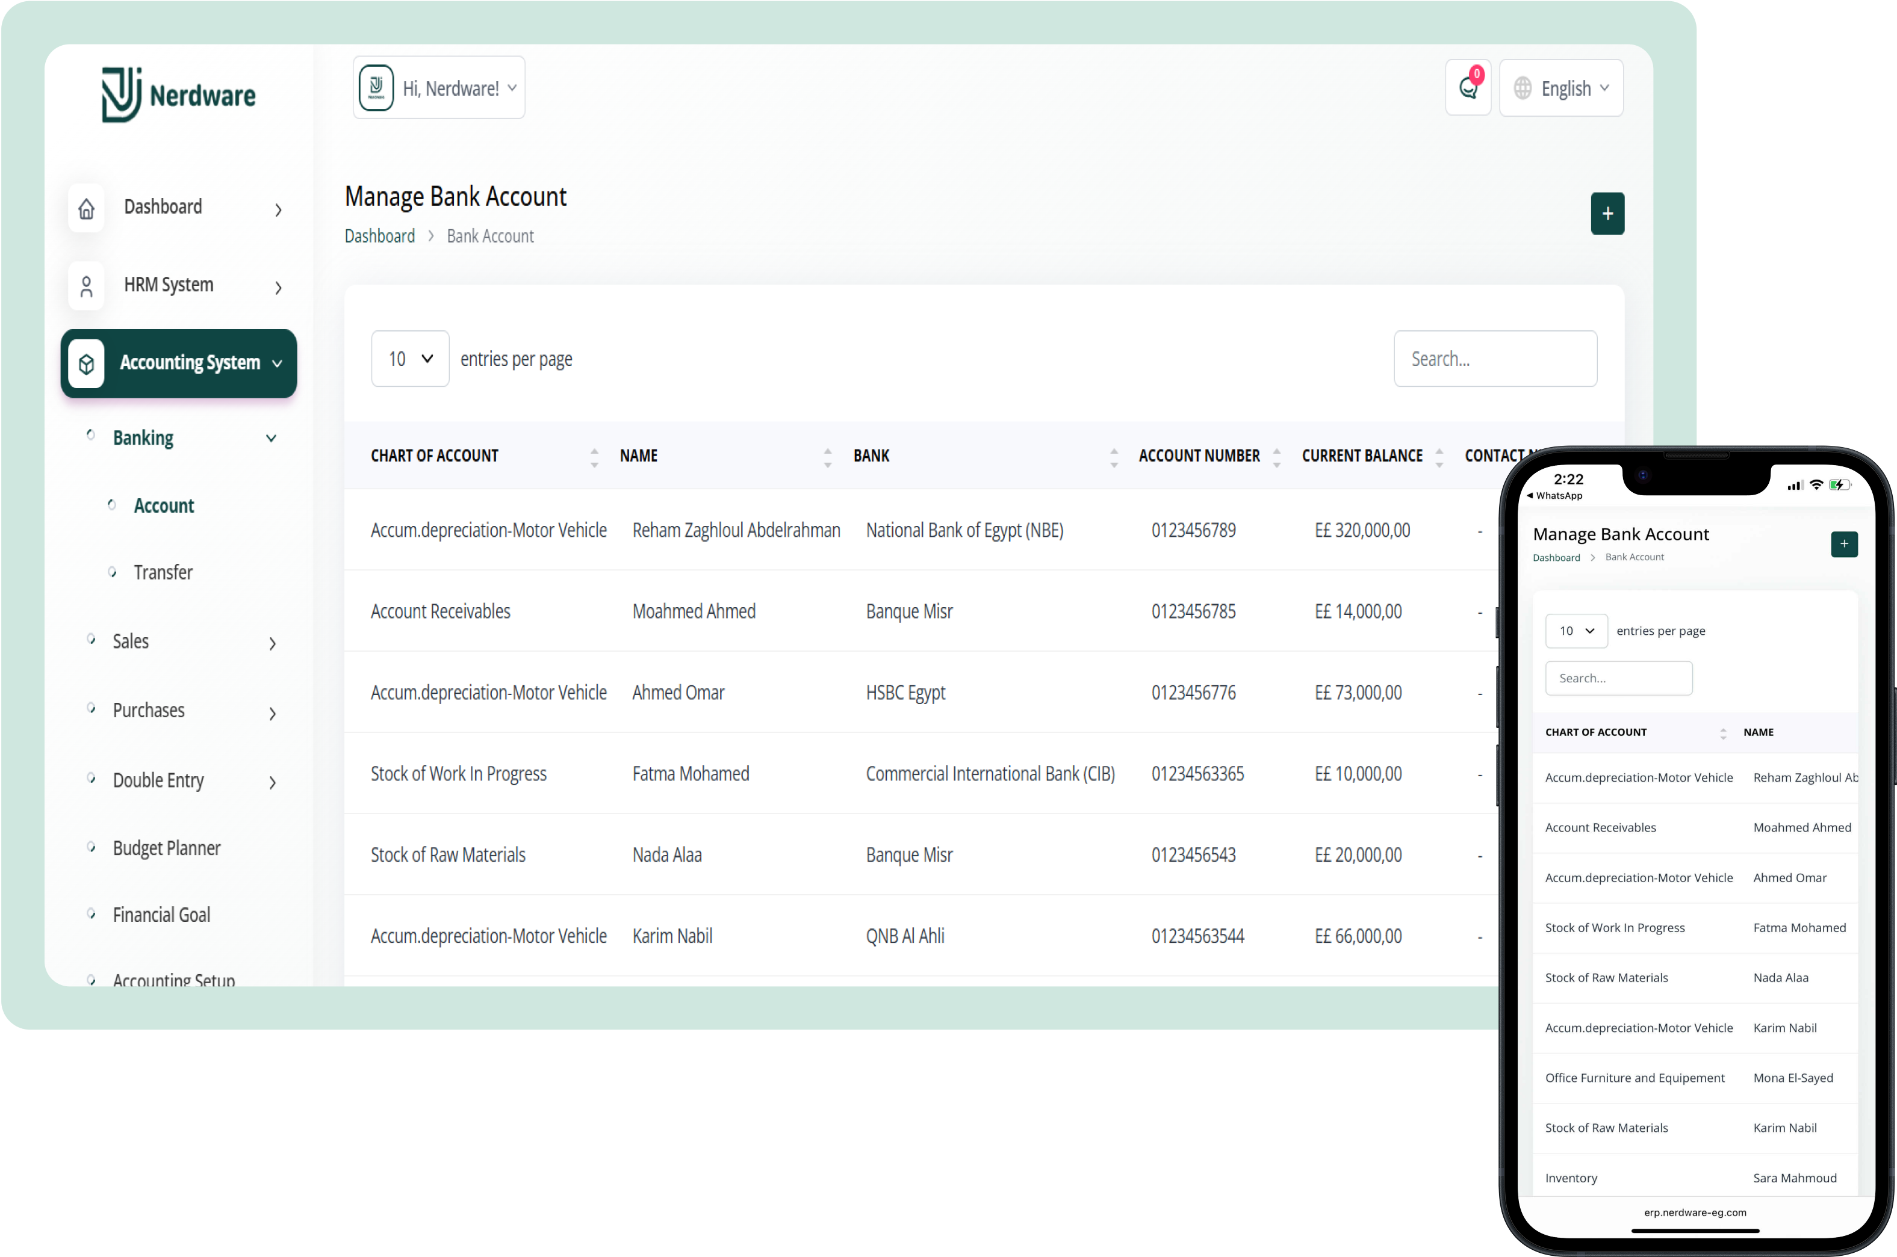Sort table by Name column arrows
1897x1257 pixels.
pyautogui.click(x=828, y=457)
